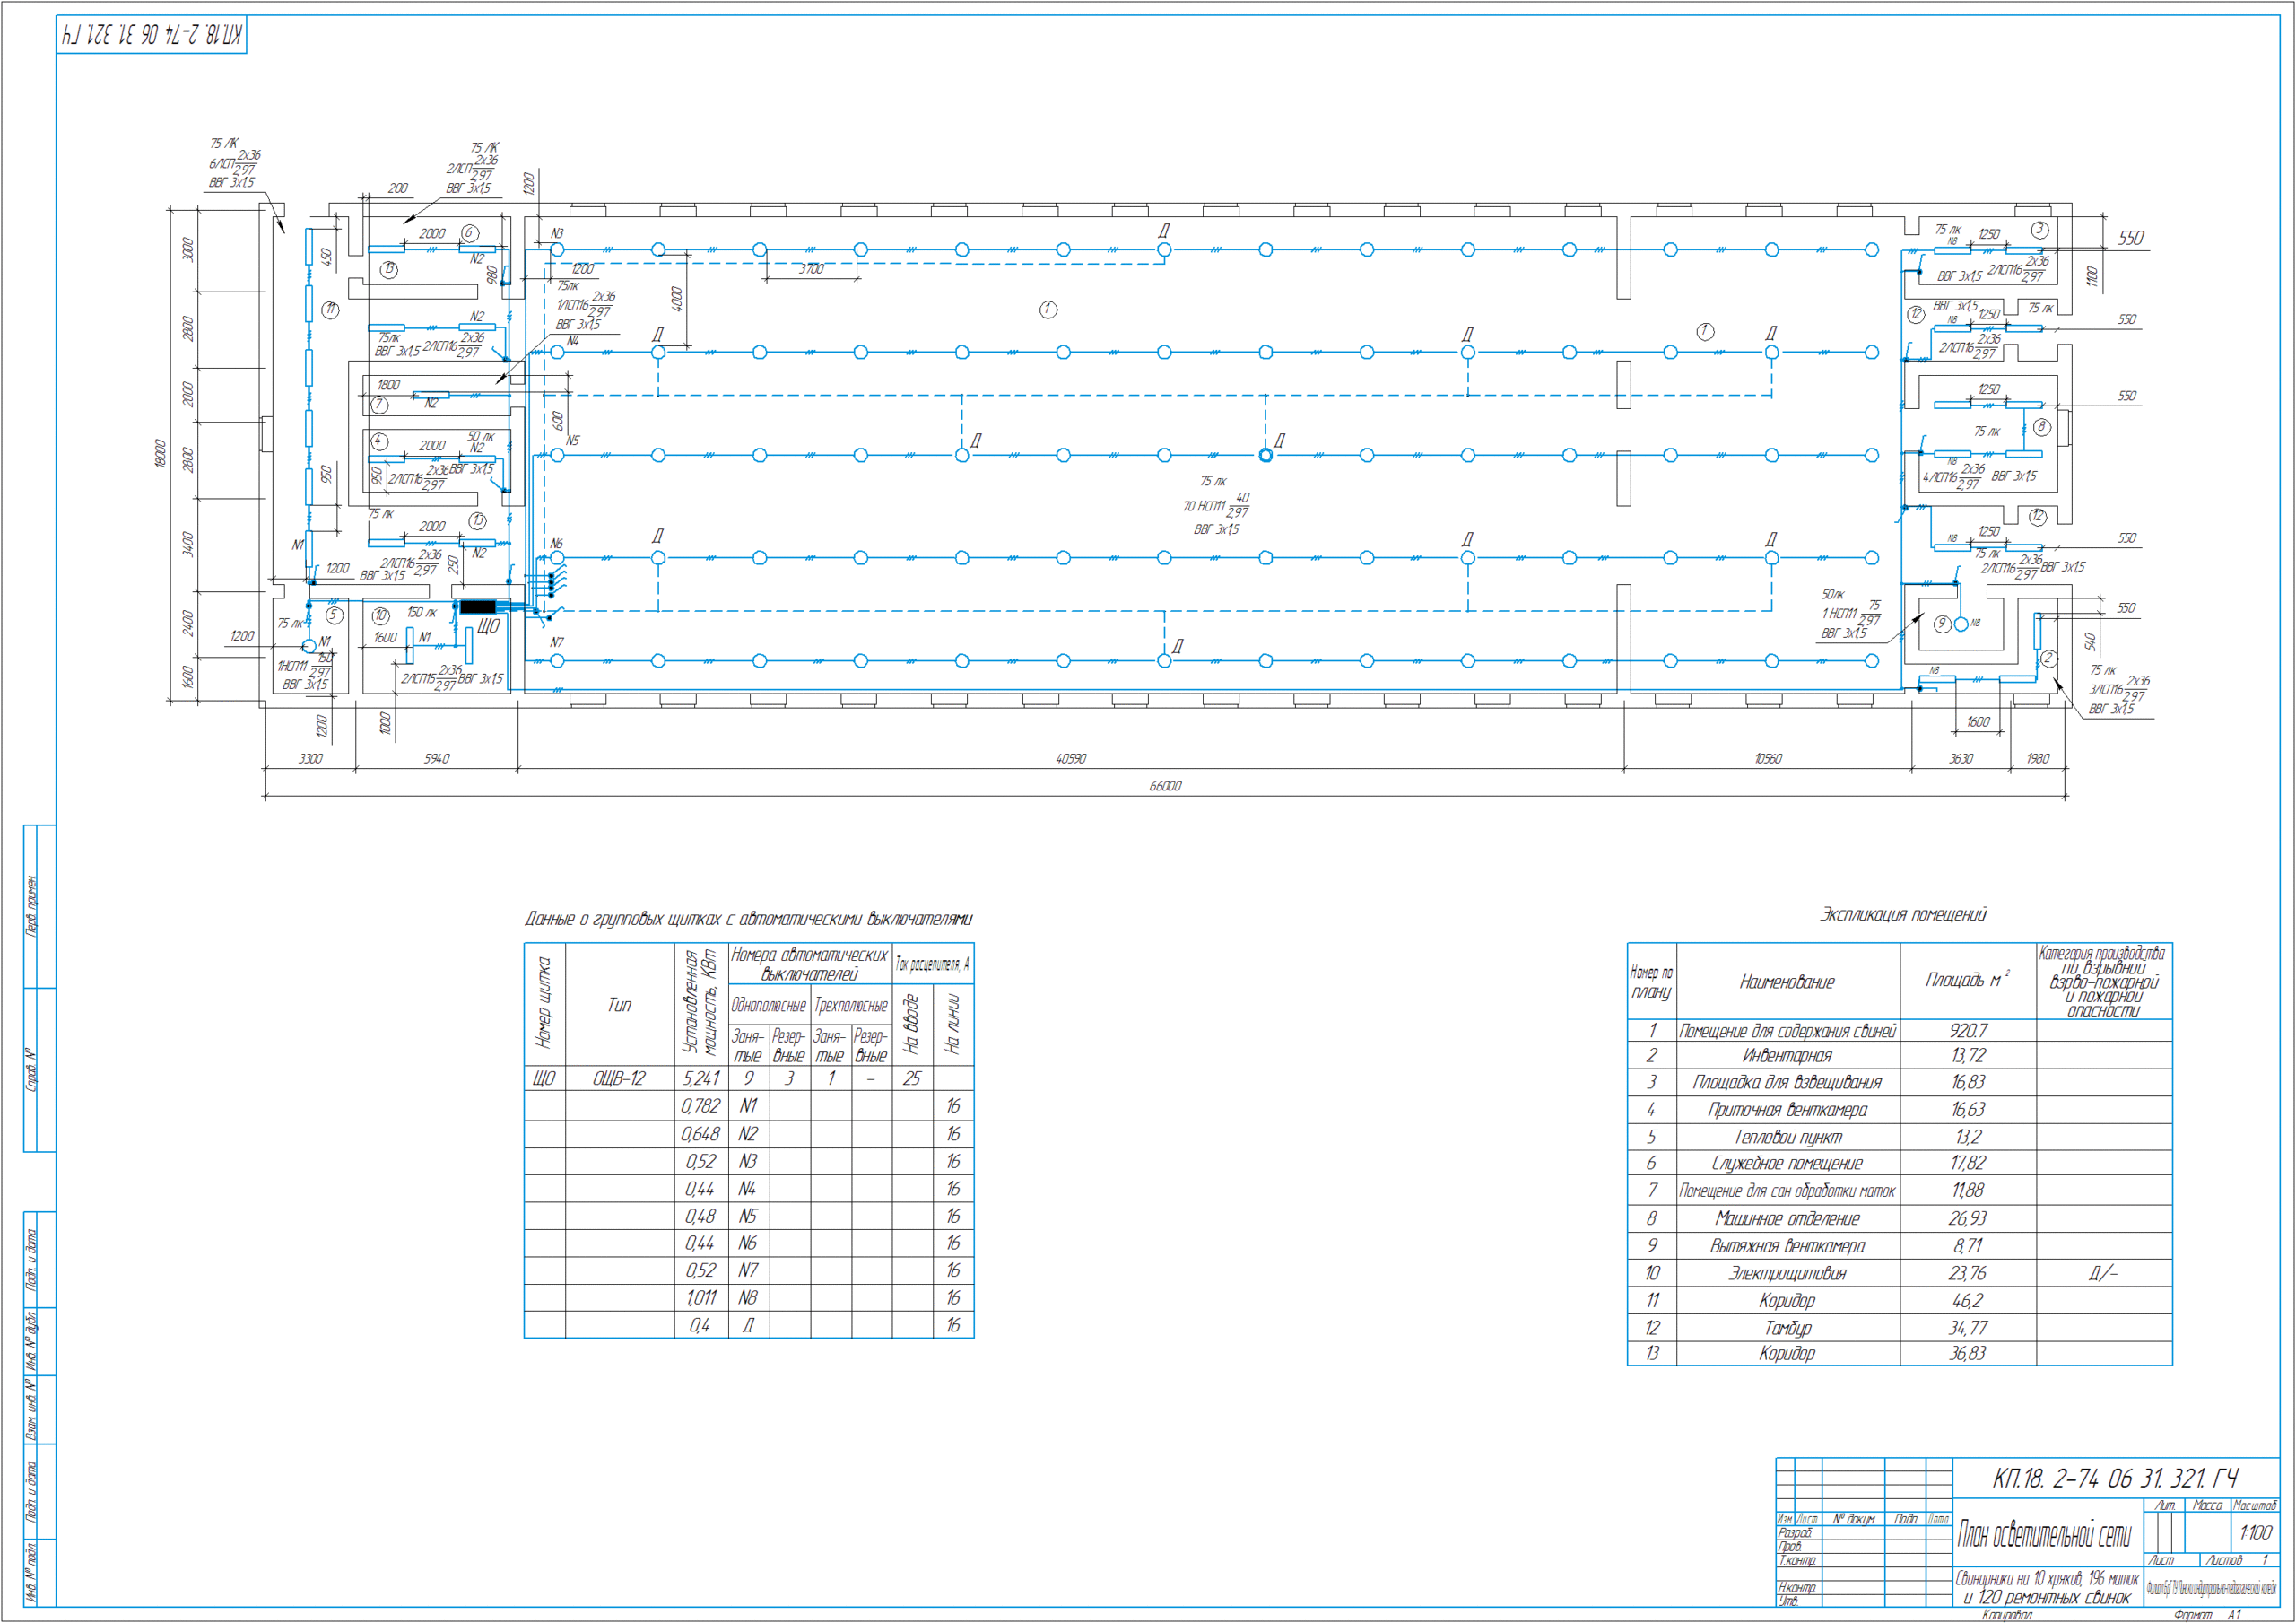Click the input current value '25'

911,1078
